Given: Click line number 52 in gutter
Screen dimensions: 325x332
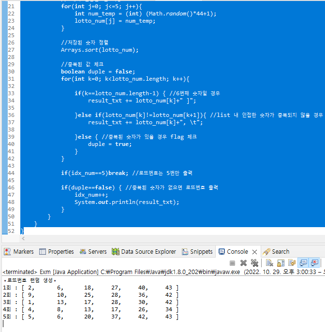Looking at the screenshot, I should [x=11, y=231].
